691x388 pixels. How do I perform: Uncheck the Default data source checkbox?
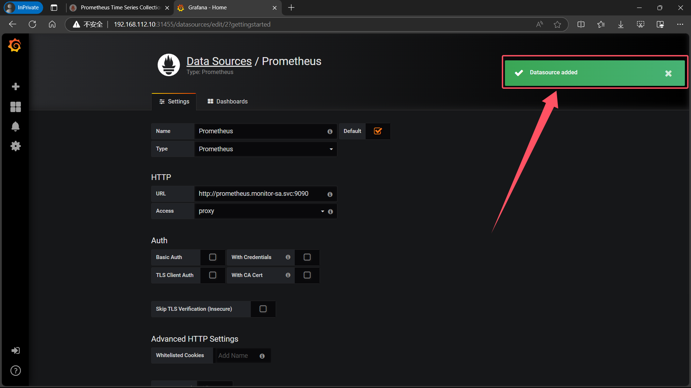tap(378, 131)
